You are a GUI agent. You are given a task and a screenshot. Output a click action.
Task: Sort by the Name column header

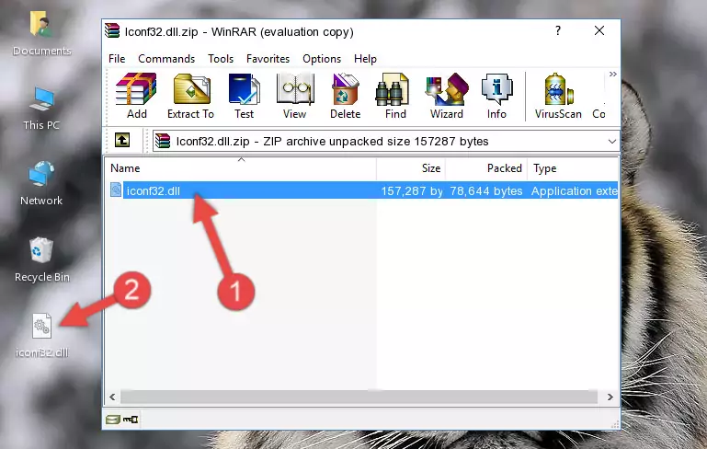241,168
